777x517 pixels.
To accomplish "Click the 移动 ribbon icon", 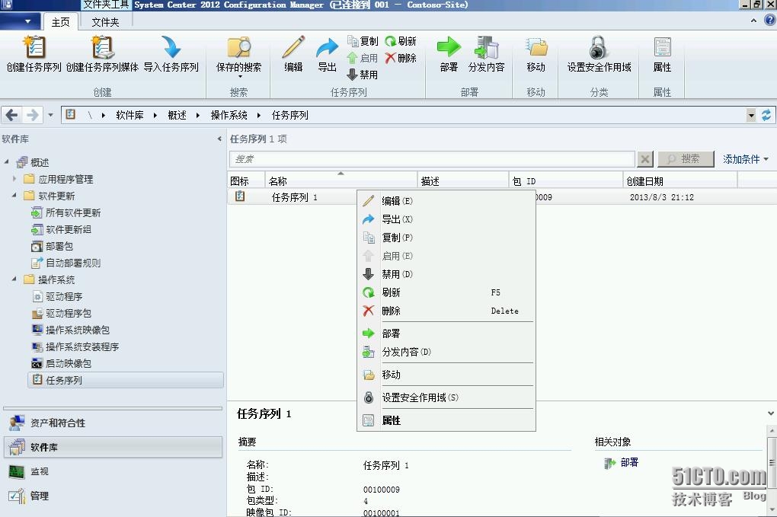I will [536, 47].
